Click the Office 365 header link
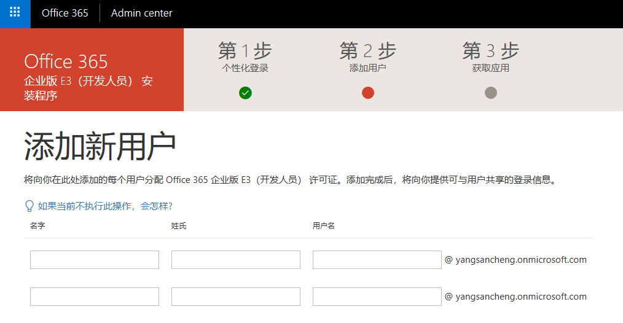The width and height of the screenshot is (623, 323). point(65,13)
